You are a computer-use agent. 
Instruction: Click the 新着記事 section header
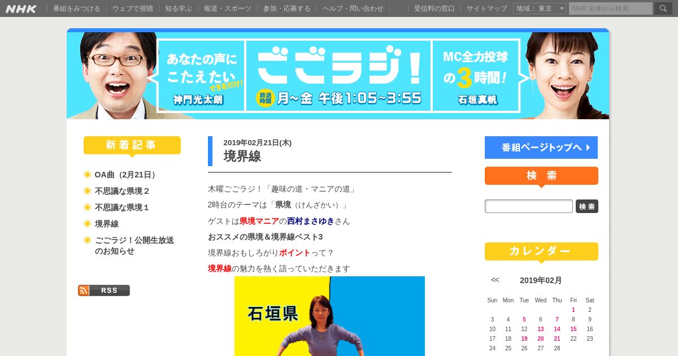point(132,145)
